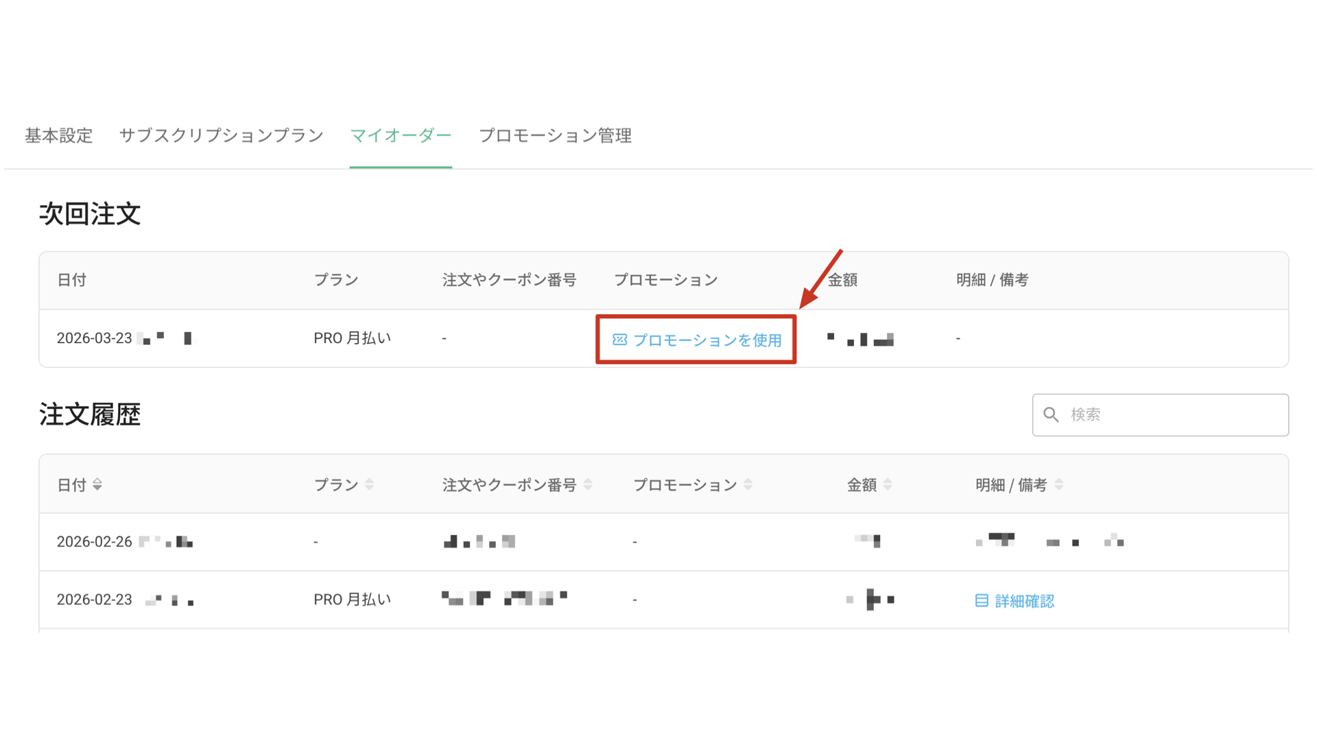The width and height of the screenshot is (1317, 741).
Task: Select PRO 月払い in the next order row
Action: pos(353,338)
